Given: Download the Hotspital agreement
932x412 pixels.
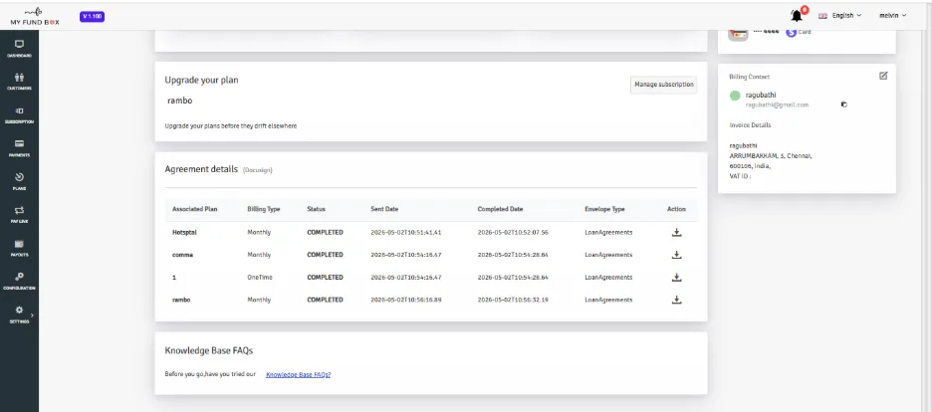Looking at the screenshot, I should (x=676, y=232).
